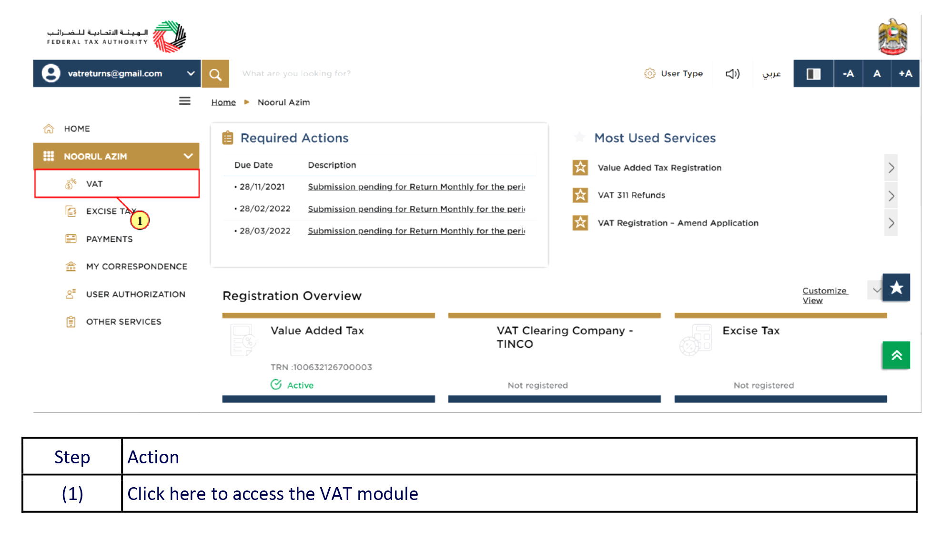941x560 pixels.
Task: Open the Customize View link
Action: (825, 295)
